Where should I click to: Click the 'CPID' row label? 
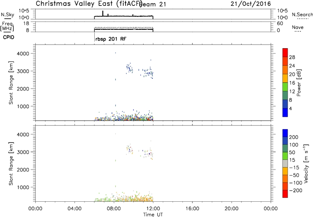[x=9, y=37]
